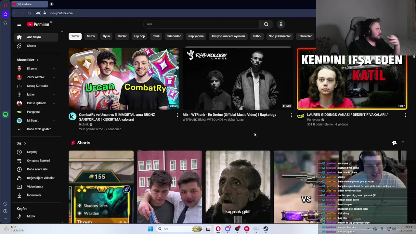Open options menu for WTFrank En Derine mix

(291, 115)
